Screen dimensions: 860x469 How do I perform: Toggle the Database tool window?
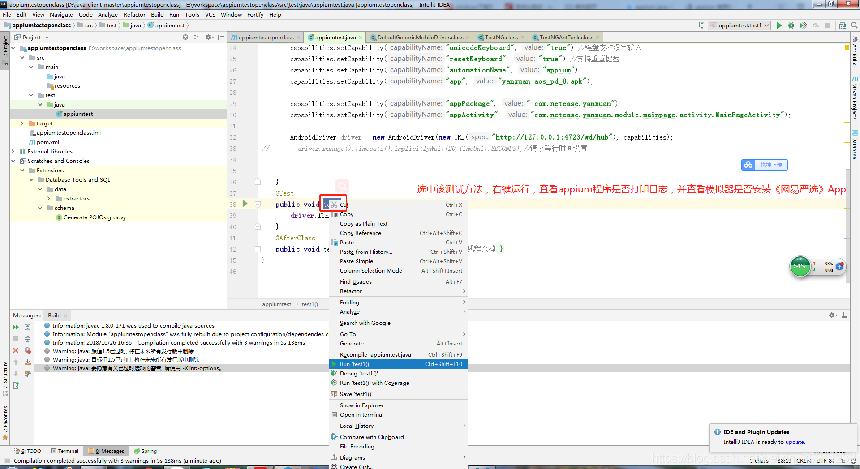[x=855, y=144]
